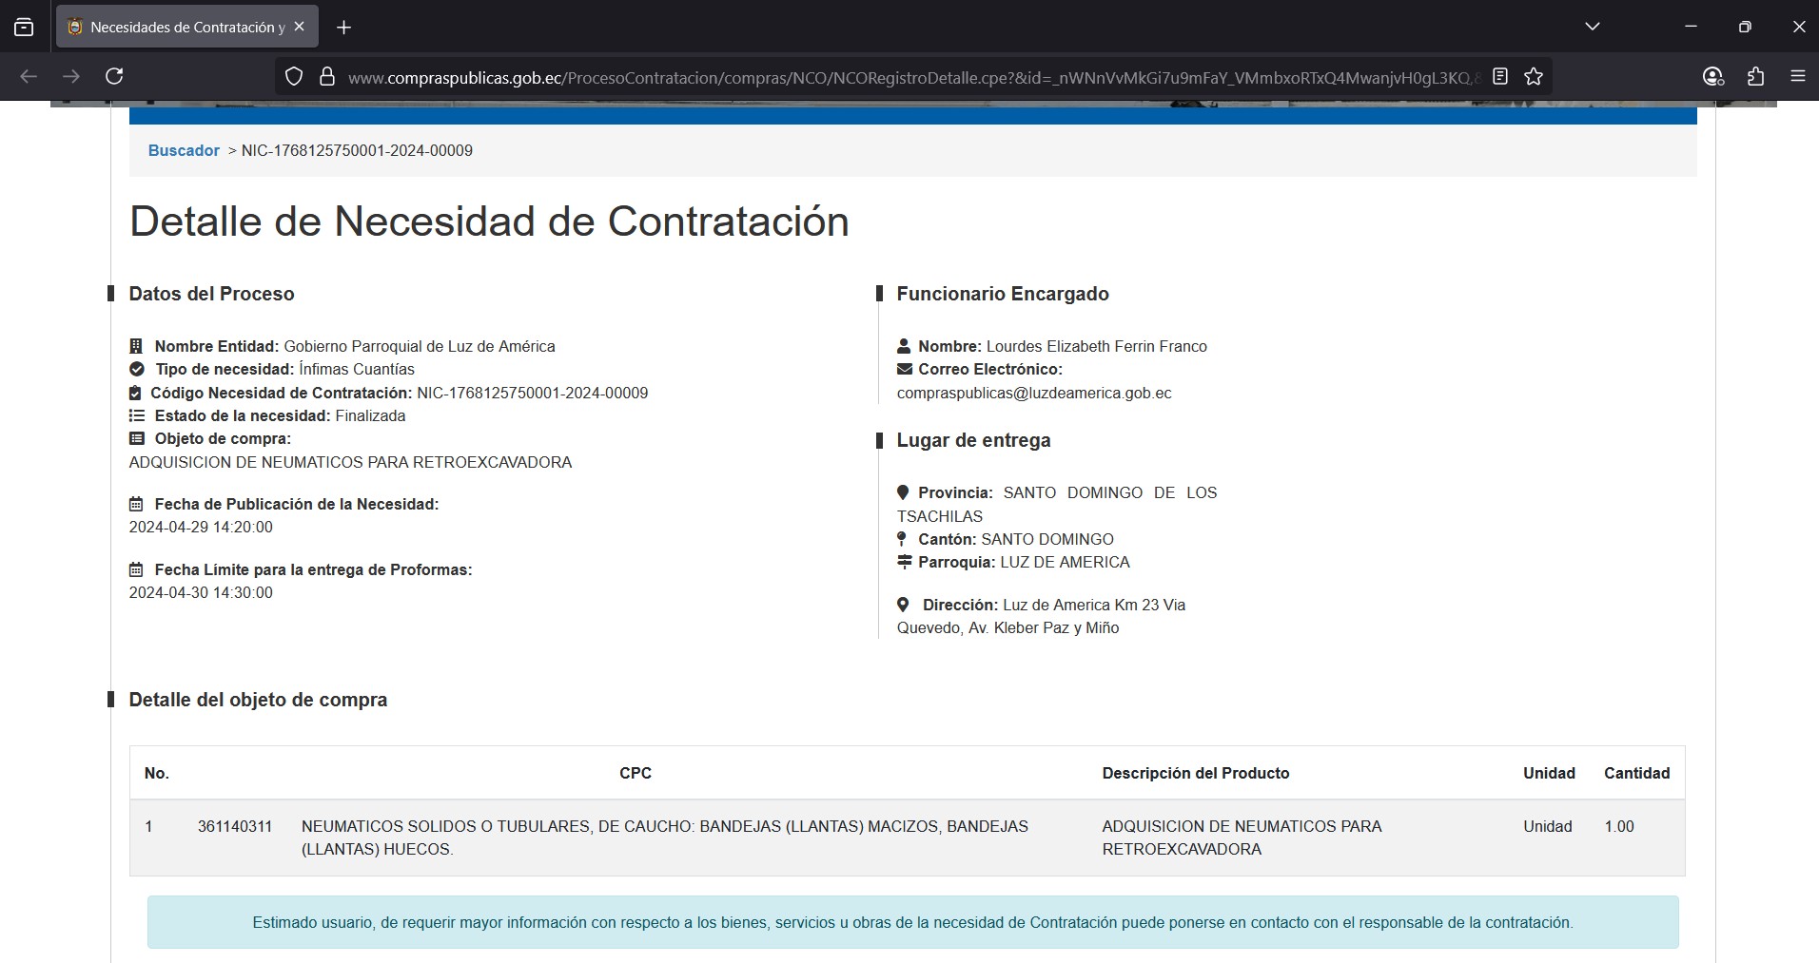Go forward to next page
1819x963 pixels.
71,76
